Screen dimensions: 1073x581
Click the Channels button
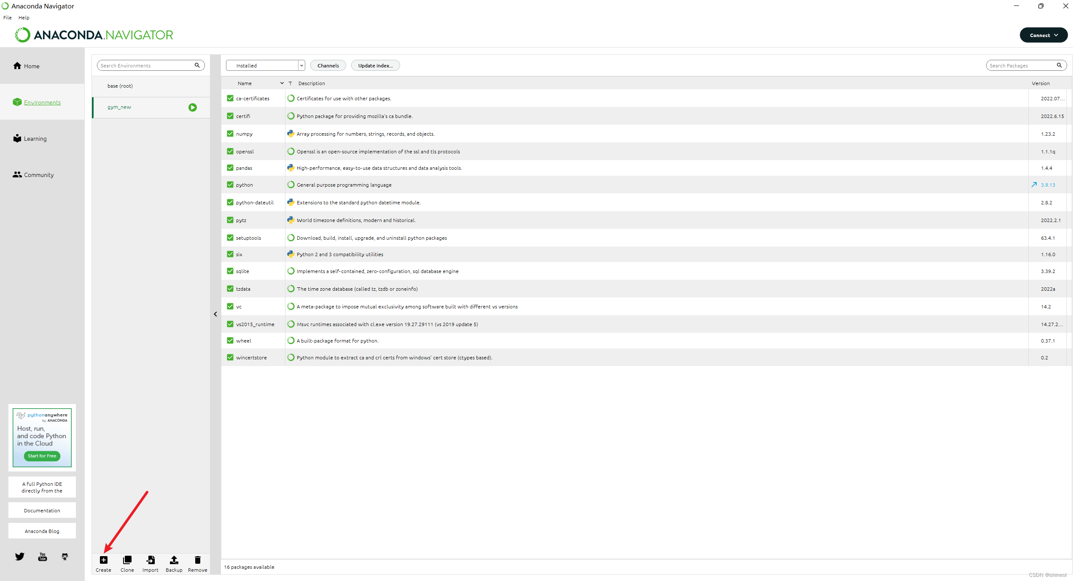(328, 65)
